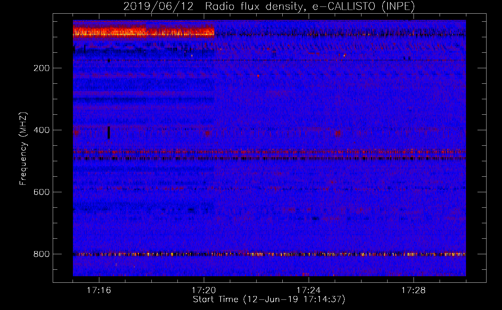Click the 17:20 time tick label
502x310 pixels.
pos(204,290)
